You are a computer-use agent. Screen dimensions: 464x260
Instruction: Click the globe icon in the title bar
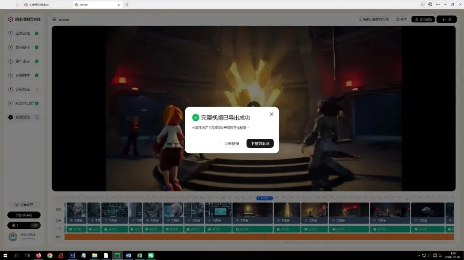(430, 4)
